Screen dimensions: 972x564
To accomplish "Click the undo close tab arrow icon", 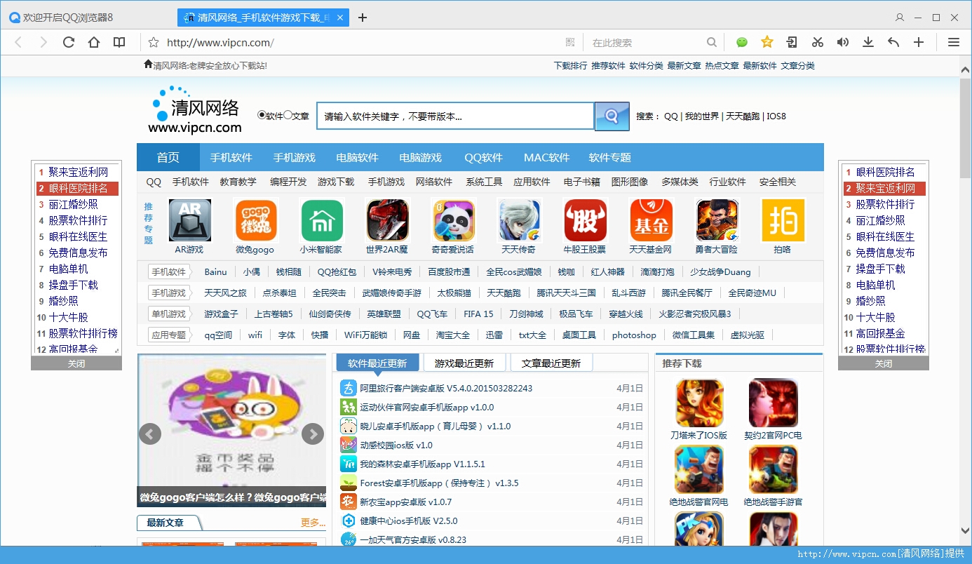I will 893,42.
